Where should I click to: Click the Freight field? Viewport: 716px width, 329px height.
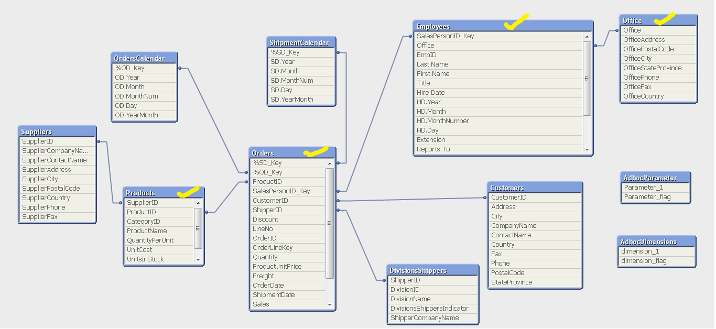coord(288,276)
